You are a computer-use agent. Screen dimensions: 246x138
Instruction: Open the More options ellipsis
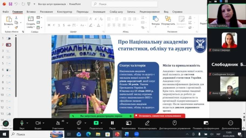(x=230, y=123)
